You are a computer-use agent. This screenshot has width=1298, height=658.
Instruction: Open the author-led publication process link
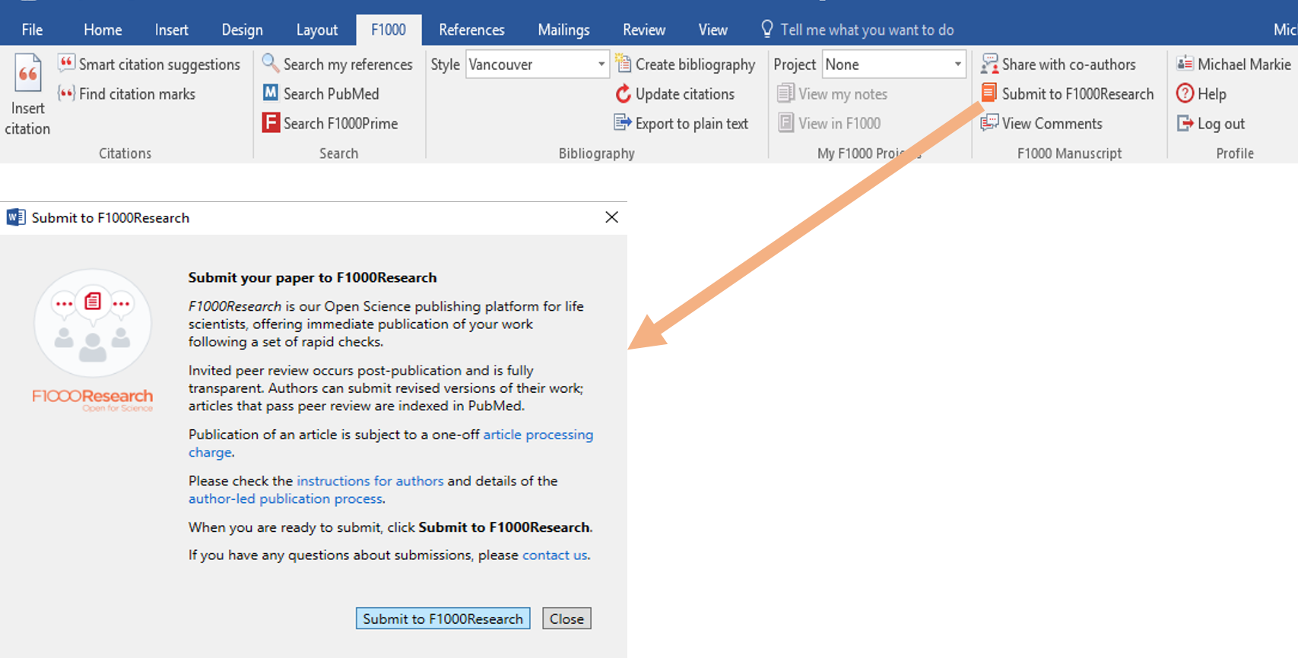pyautogui.click(x=285, y=499)
